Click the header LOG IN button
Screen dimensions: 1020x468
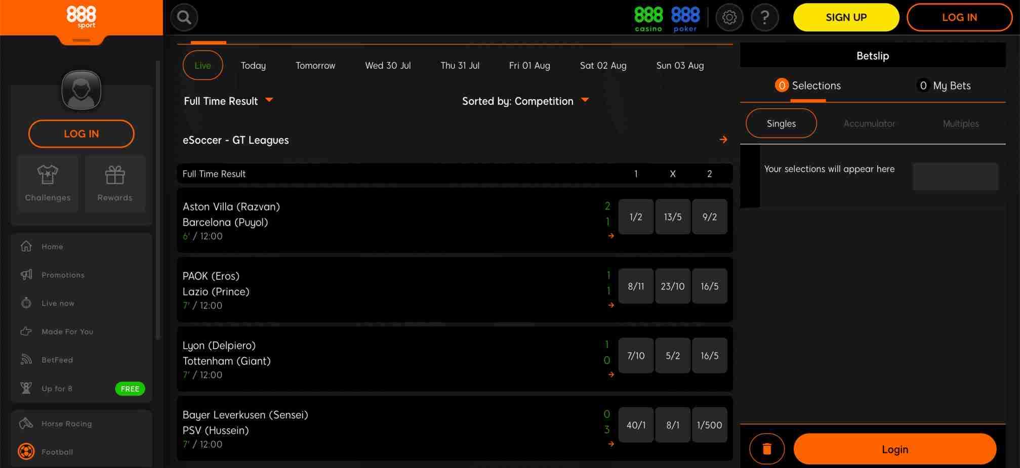tap(959, 17)
